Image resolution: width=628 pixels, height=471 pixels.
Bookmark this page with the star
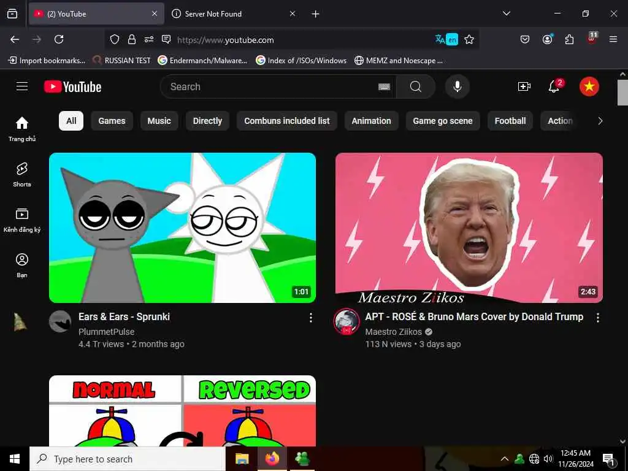(x=469, y=39)
